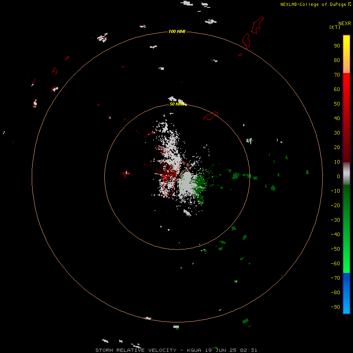Select the -80 scale value

click(x=335, y=293)
